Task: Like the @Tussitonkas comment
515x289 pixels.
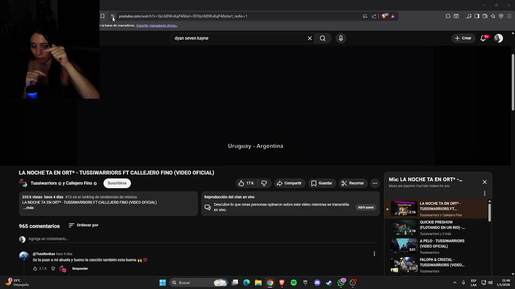Action: point(35,269)
